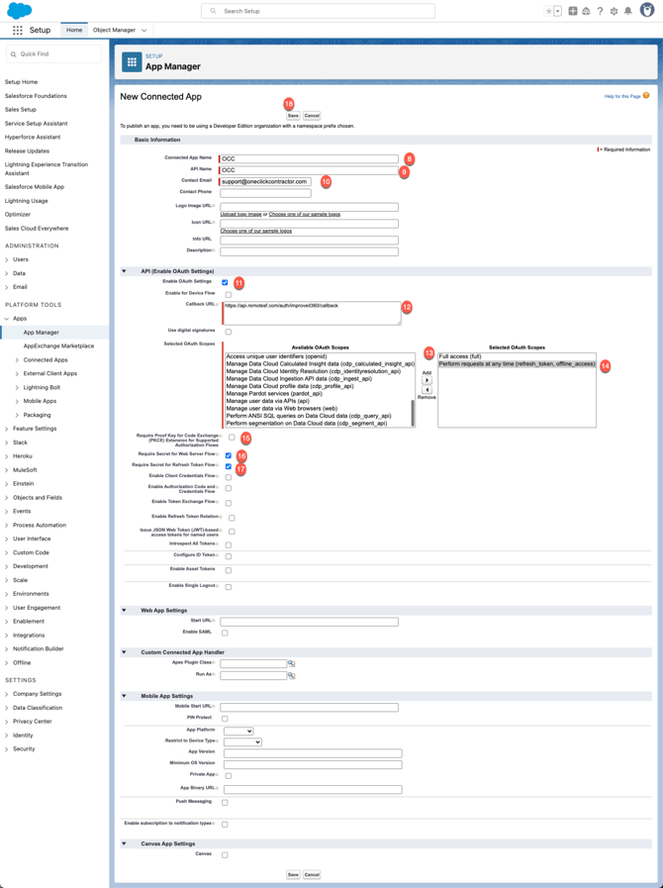Open the Help for this Page link
This screenshot has width=663, height=888.
coord(622,96)
